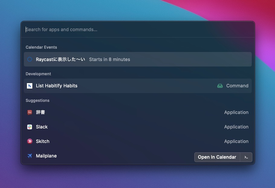
Task: Click the Command label on the Habitify row
Action: pyautogui.click(x=237, y=86)
